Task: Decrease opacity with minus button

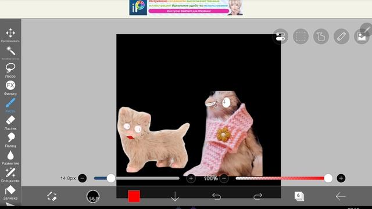Action: click(224, 178)
